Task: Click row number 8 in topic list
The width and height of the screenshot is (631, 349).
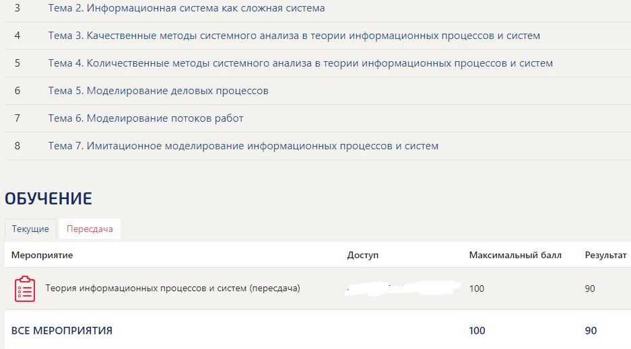Action: [x=18, y=146]
